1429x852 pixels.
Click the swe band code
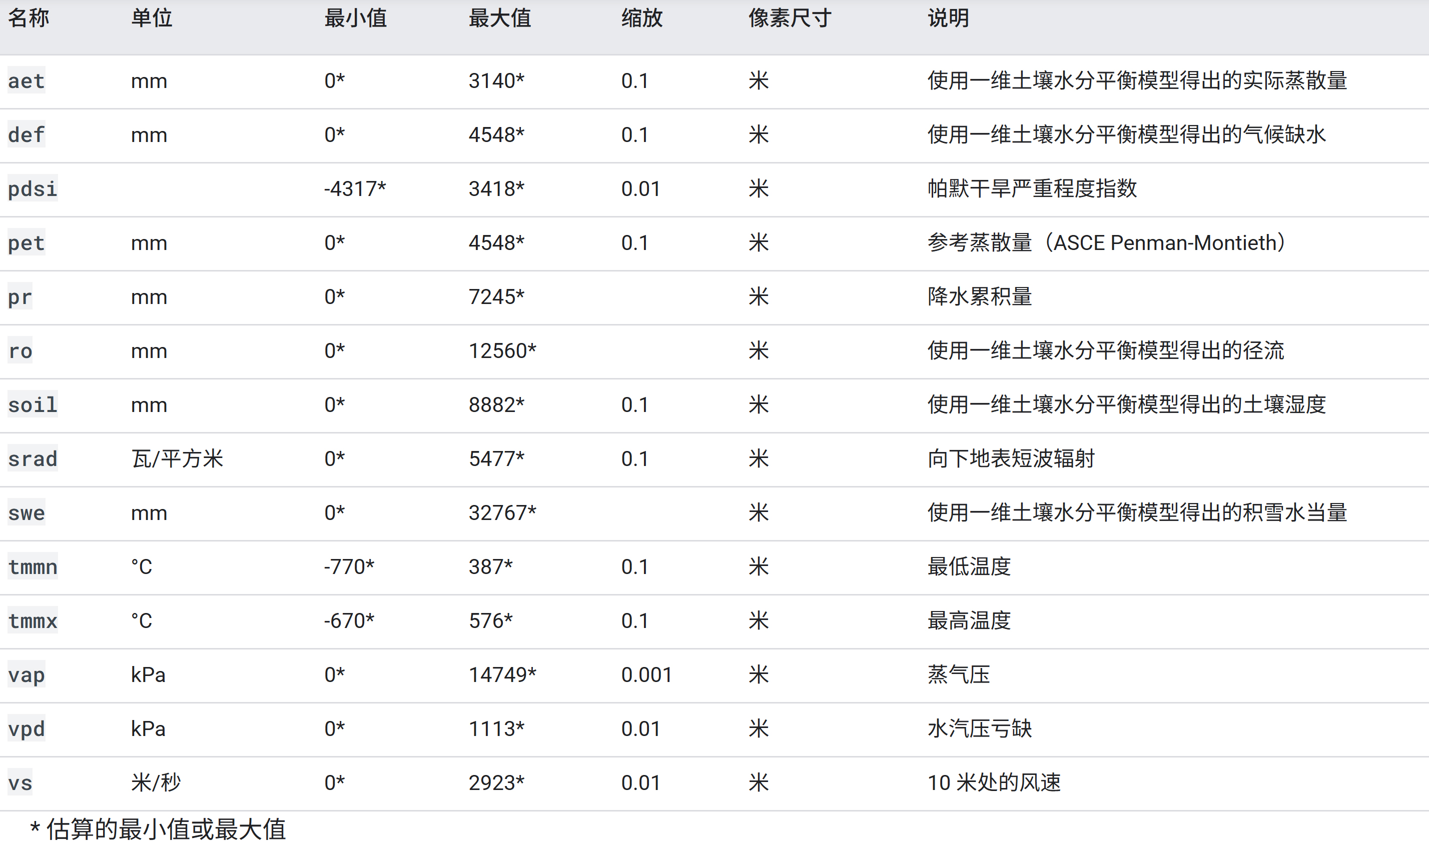[x=27, y=512]
